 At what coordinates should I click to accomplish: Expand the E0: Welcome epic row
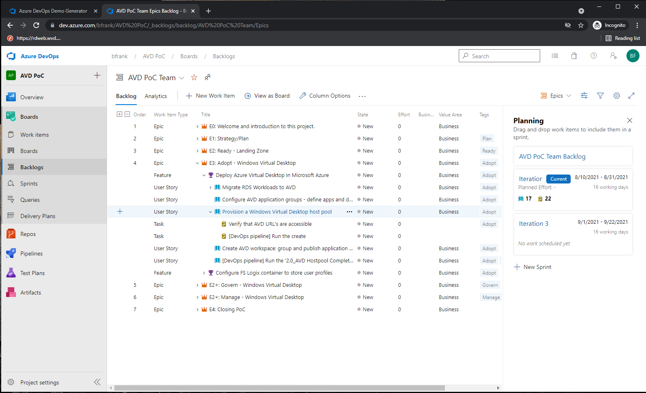197,127
